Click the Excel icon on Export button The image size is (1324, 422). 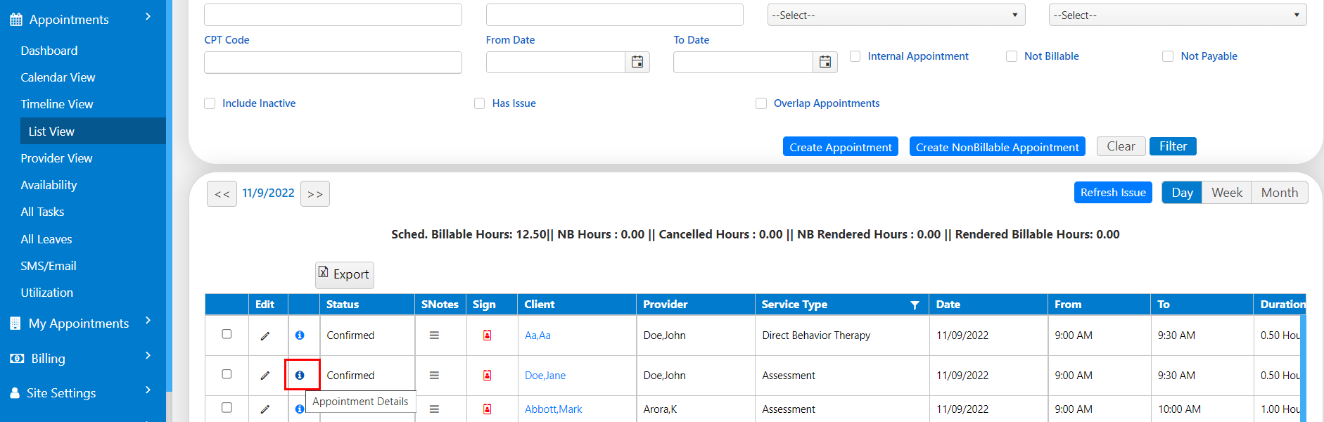tap(324, 272)
